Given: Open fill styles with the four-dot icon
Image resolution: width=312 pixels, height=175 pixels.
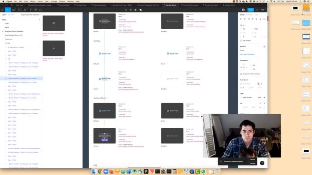Looking at the screenshot, I should click(260, 104).
